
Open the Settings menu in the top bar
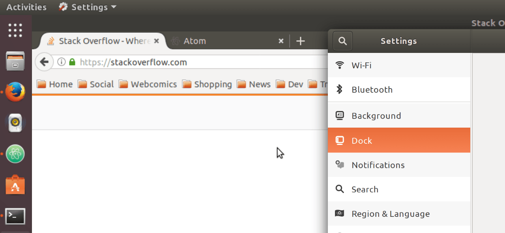[87, 7]
